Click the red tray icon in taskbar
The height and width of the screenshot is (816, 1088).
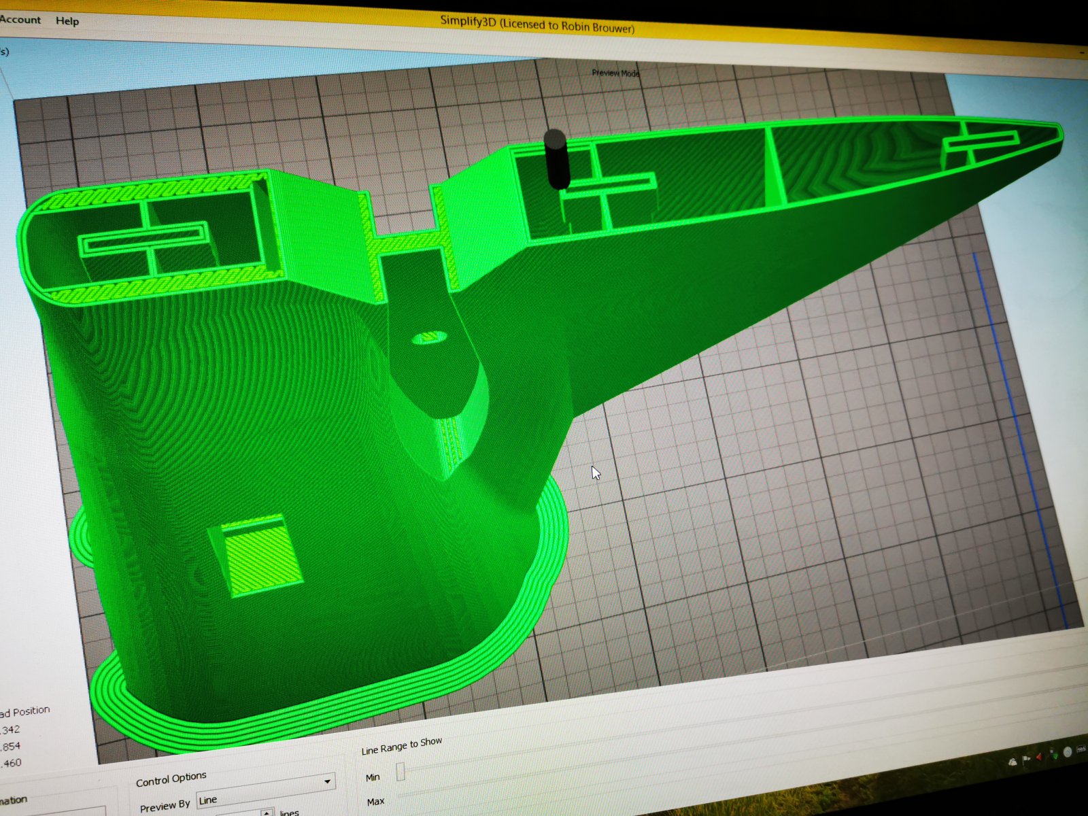tap(1039, 757)
